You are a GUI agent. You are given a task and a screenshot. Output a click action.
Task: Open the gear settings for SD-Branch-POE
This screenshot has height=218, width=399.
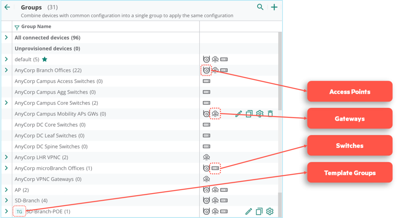(270, 211)
